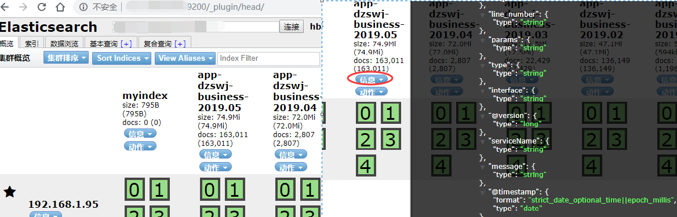
Task: Click the myindex index name
Action: coord(145,95)
